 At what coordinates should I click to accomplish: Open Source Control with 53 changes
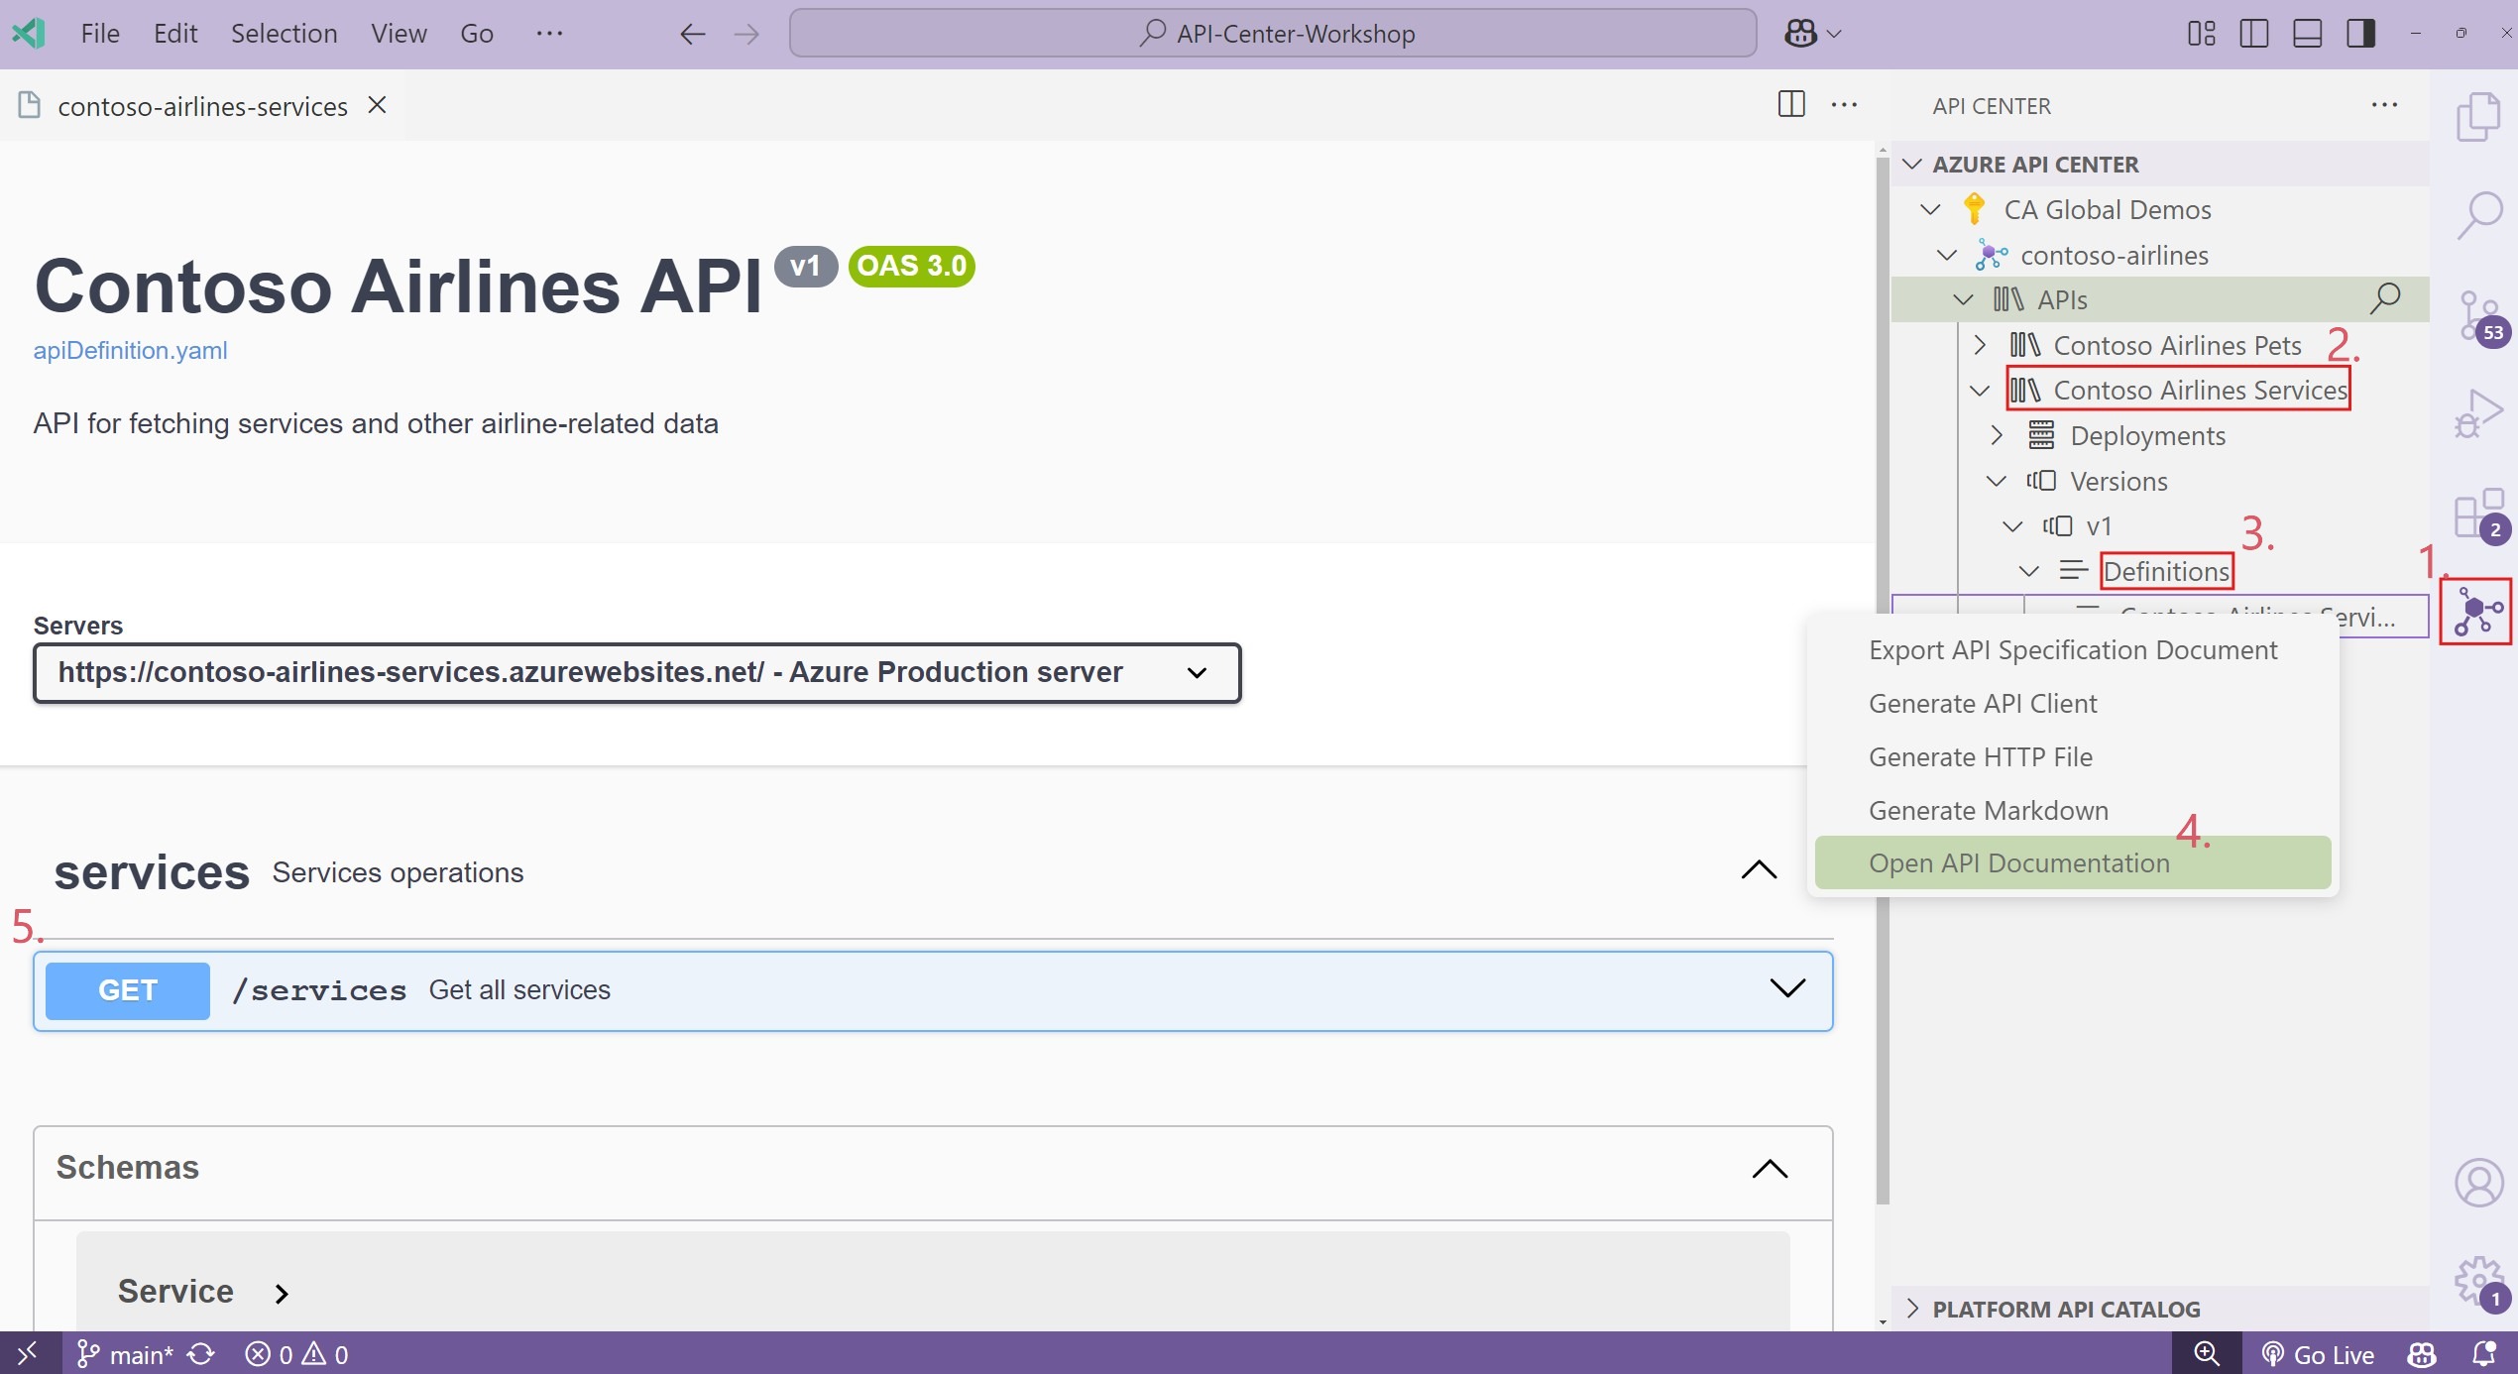click(2478, 315)
